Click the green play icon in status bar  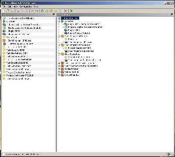[169, 154]
